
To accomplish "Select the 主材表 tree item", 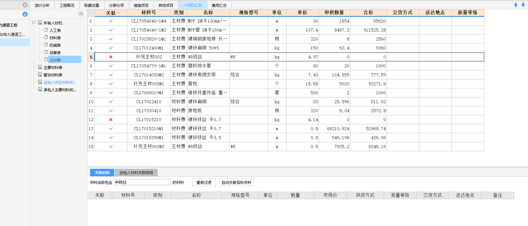I will (x=55, y=60).
